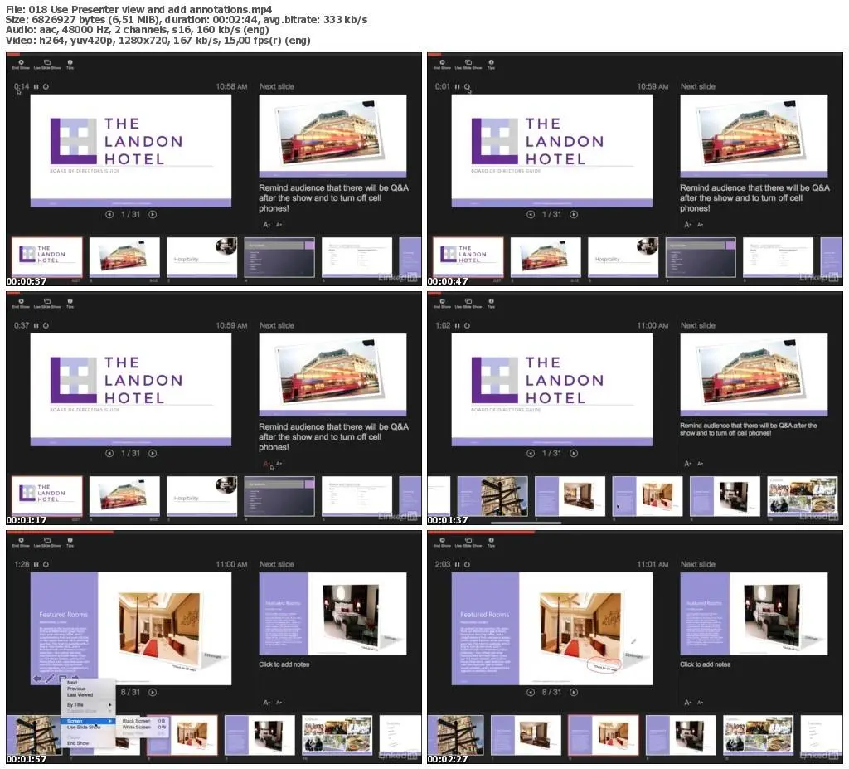Screen dimensions: 849x769
Task: Open Tips in the 00:01:17 frame
Action: pos(70,303)
